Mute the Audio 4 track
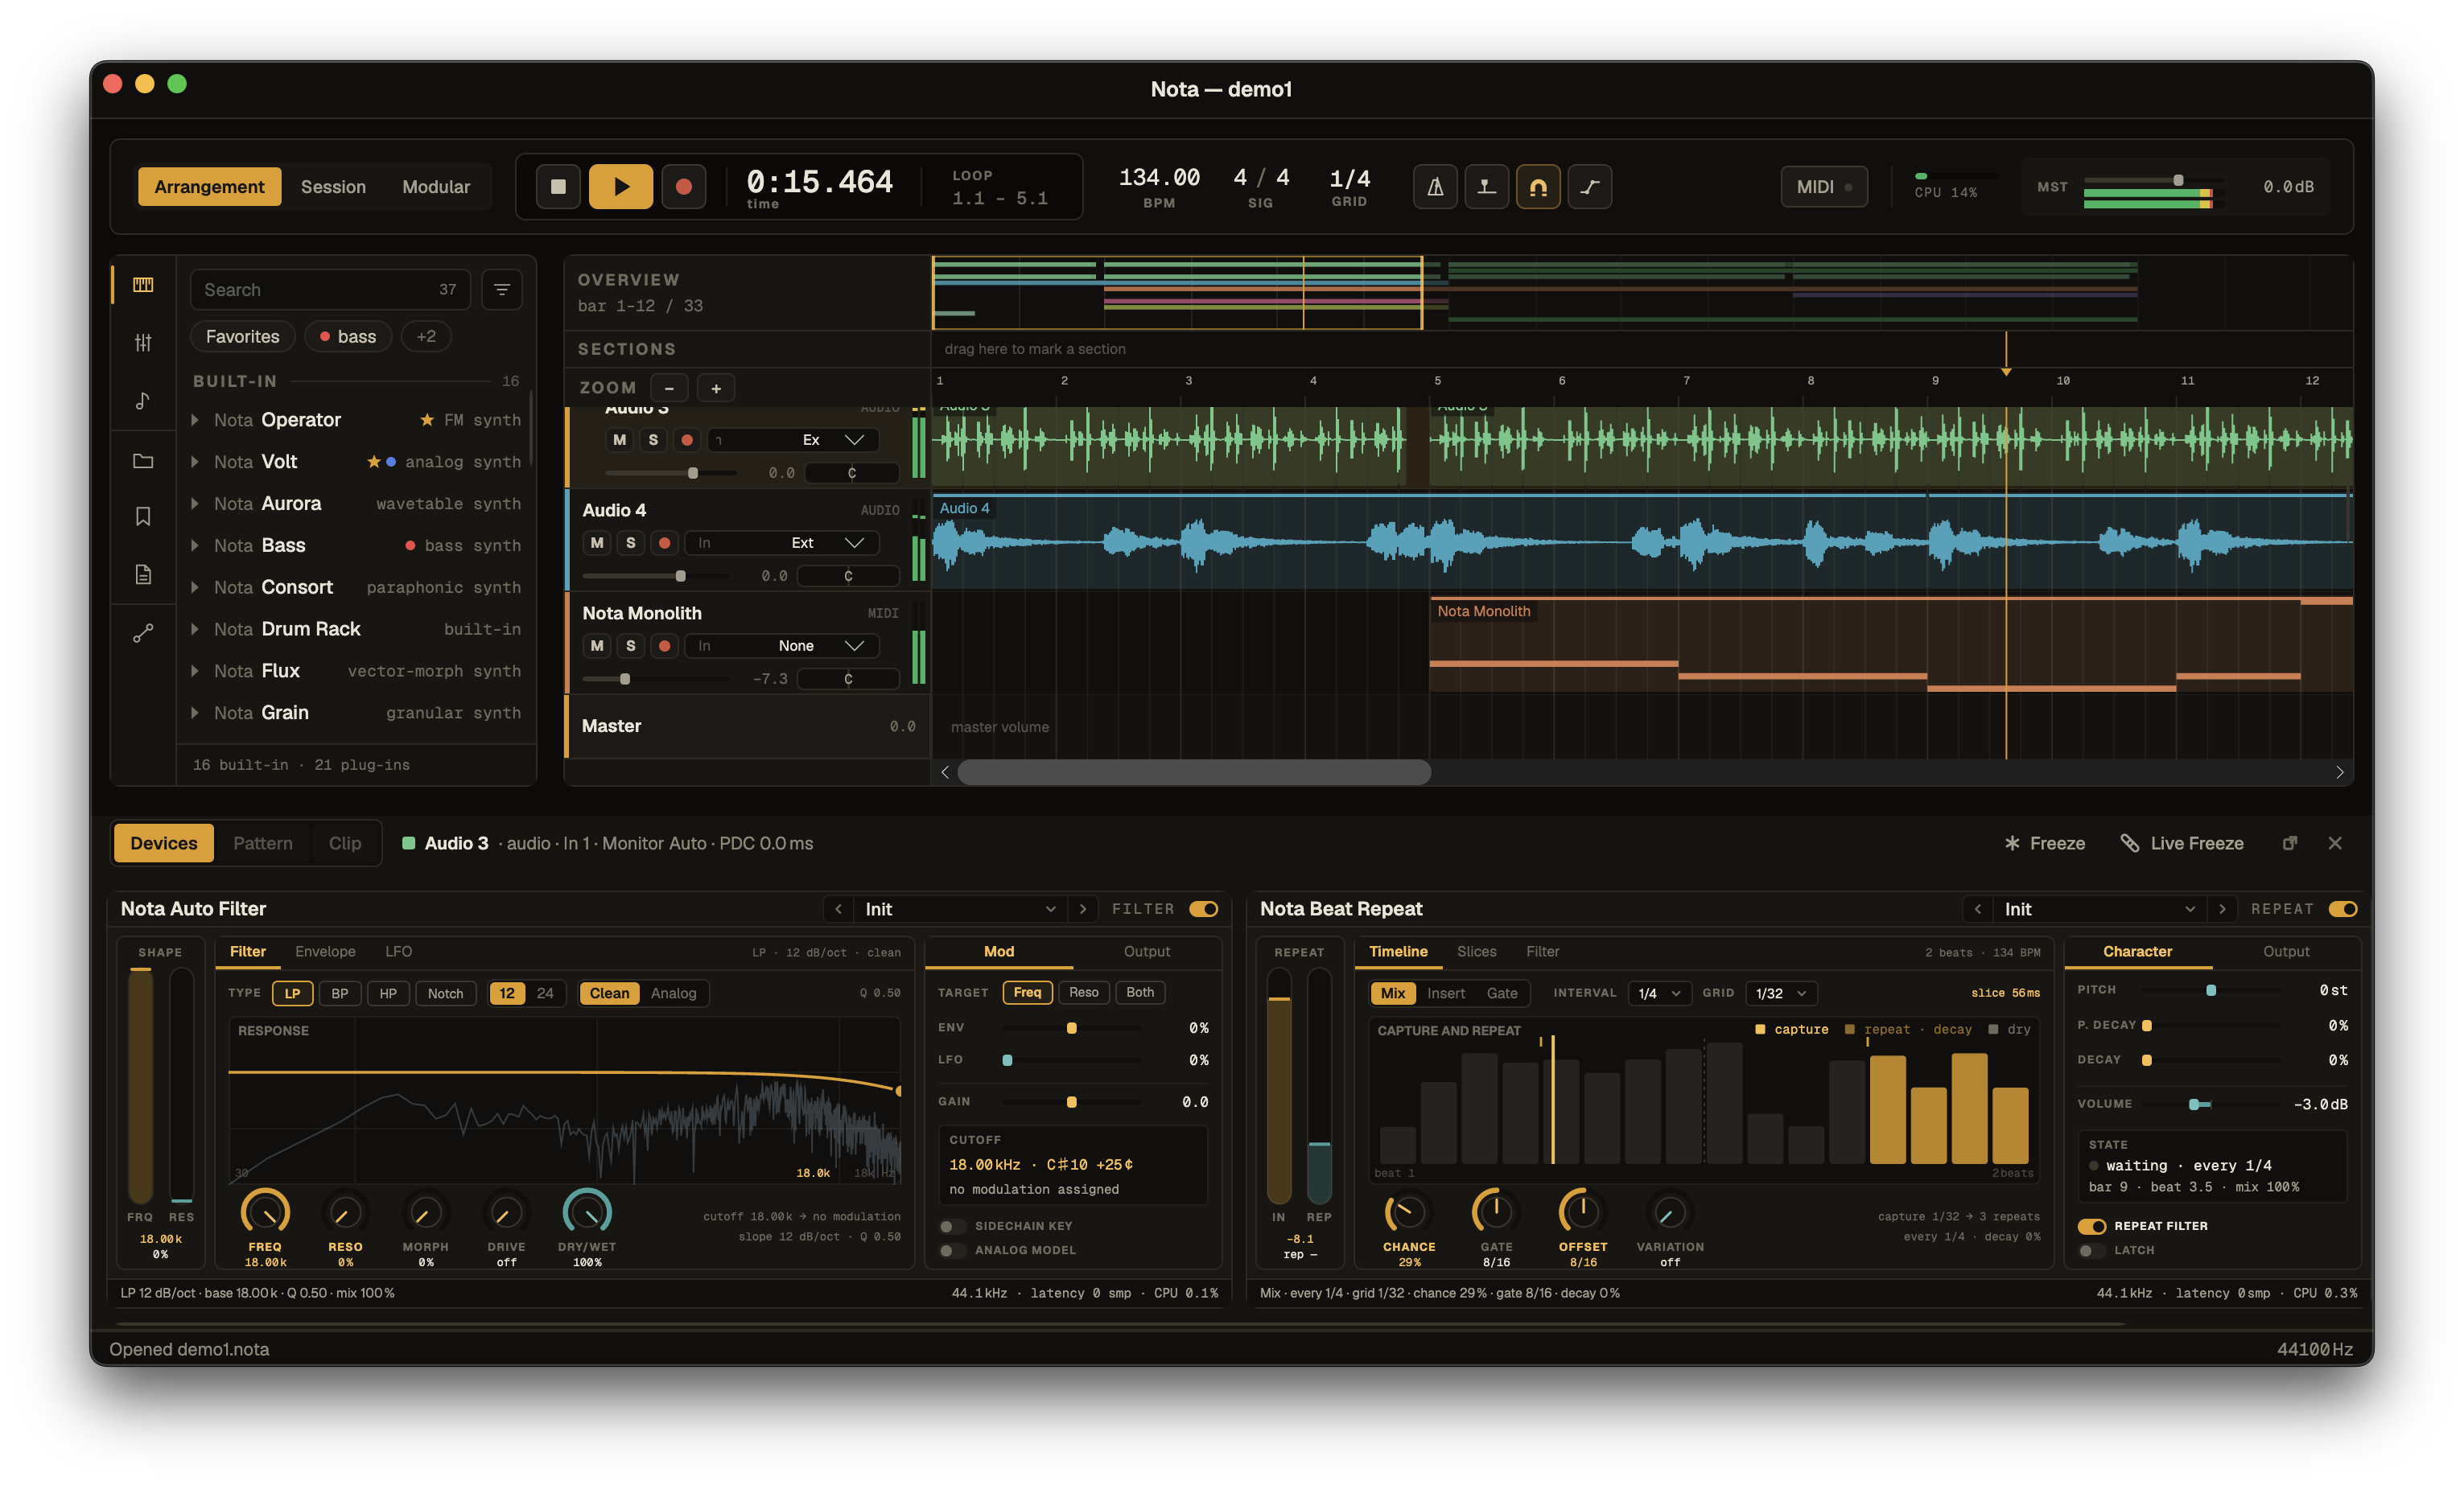This screenshot has height=1485, width=2464. click(597, 543)
